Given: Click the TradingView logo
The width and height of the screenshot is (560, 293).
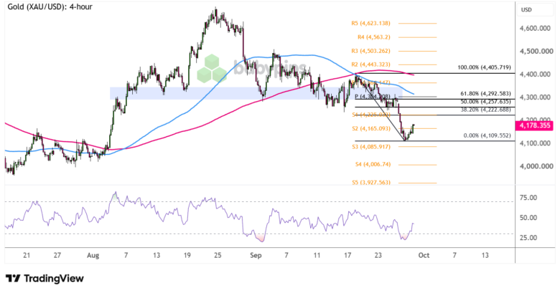Looking at the screenshot, I should pyautogui.click(x=45, y=279).
